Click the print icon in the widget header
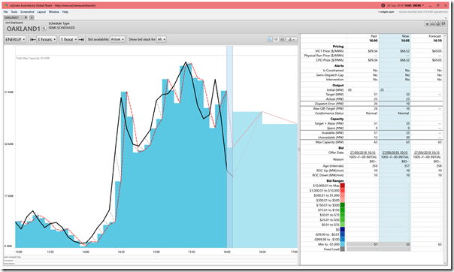The image size is (454, 272). click(x=437, y=24)
